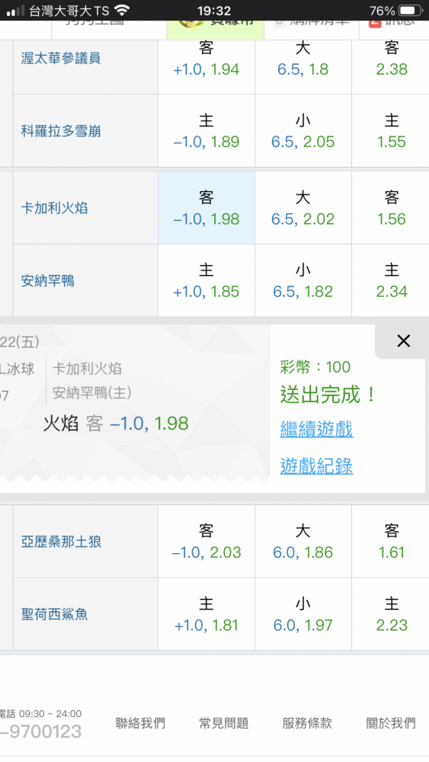Choose 大 6.0, 1.86 over odds

click(303, 541)
